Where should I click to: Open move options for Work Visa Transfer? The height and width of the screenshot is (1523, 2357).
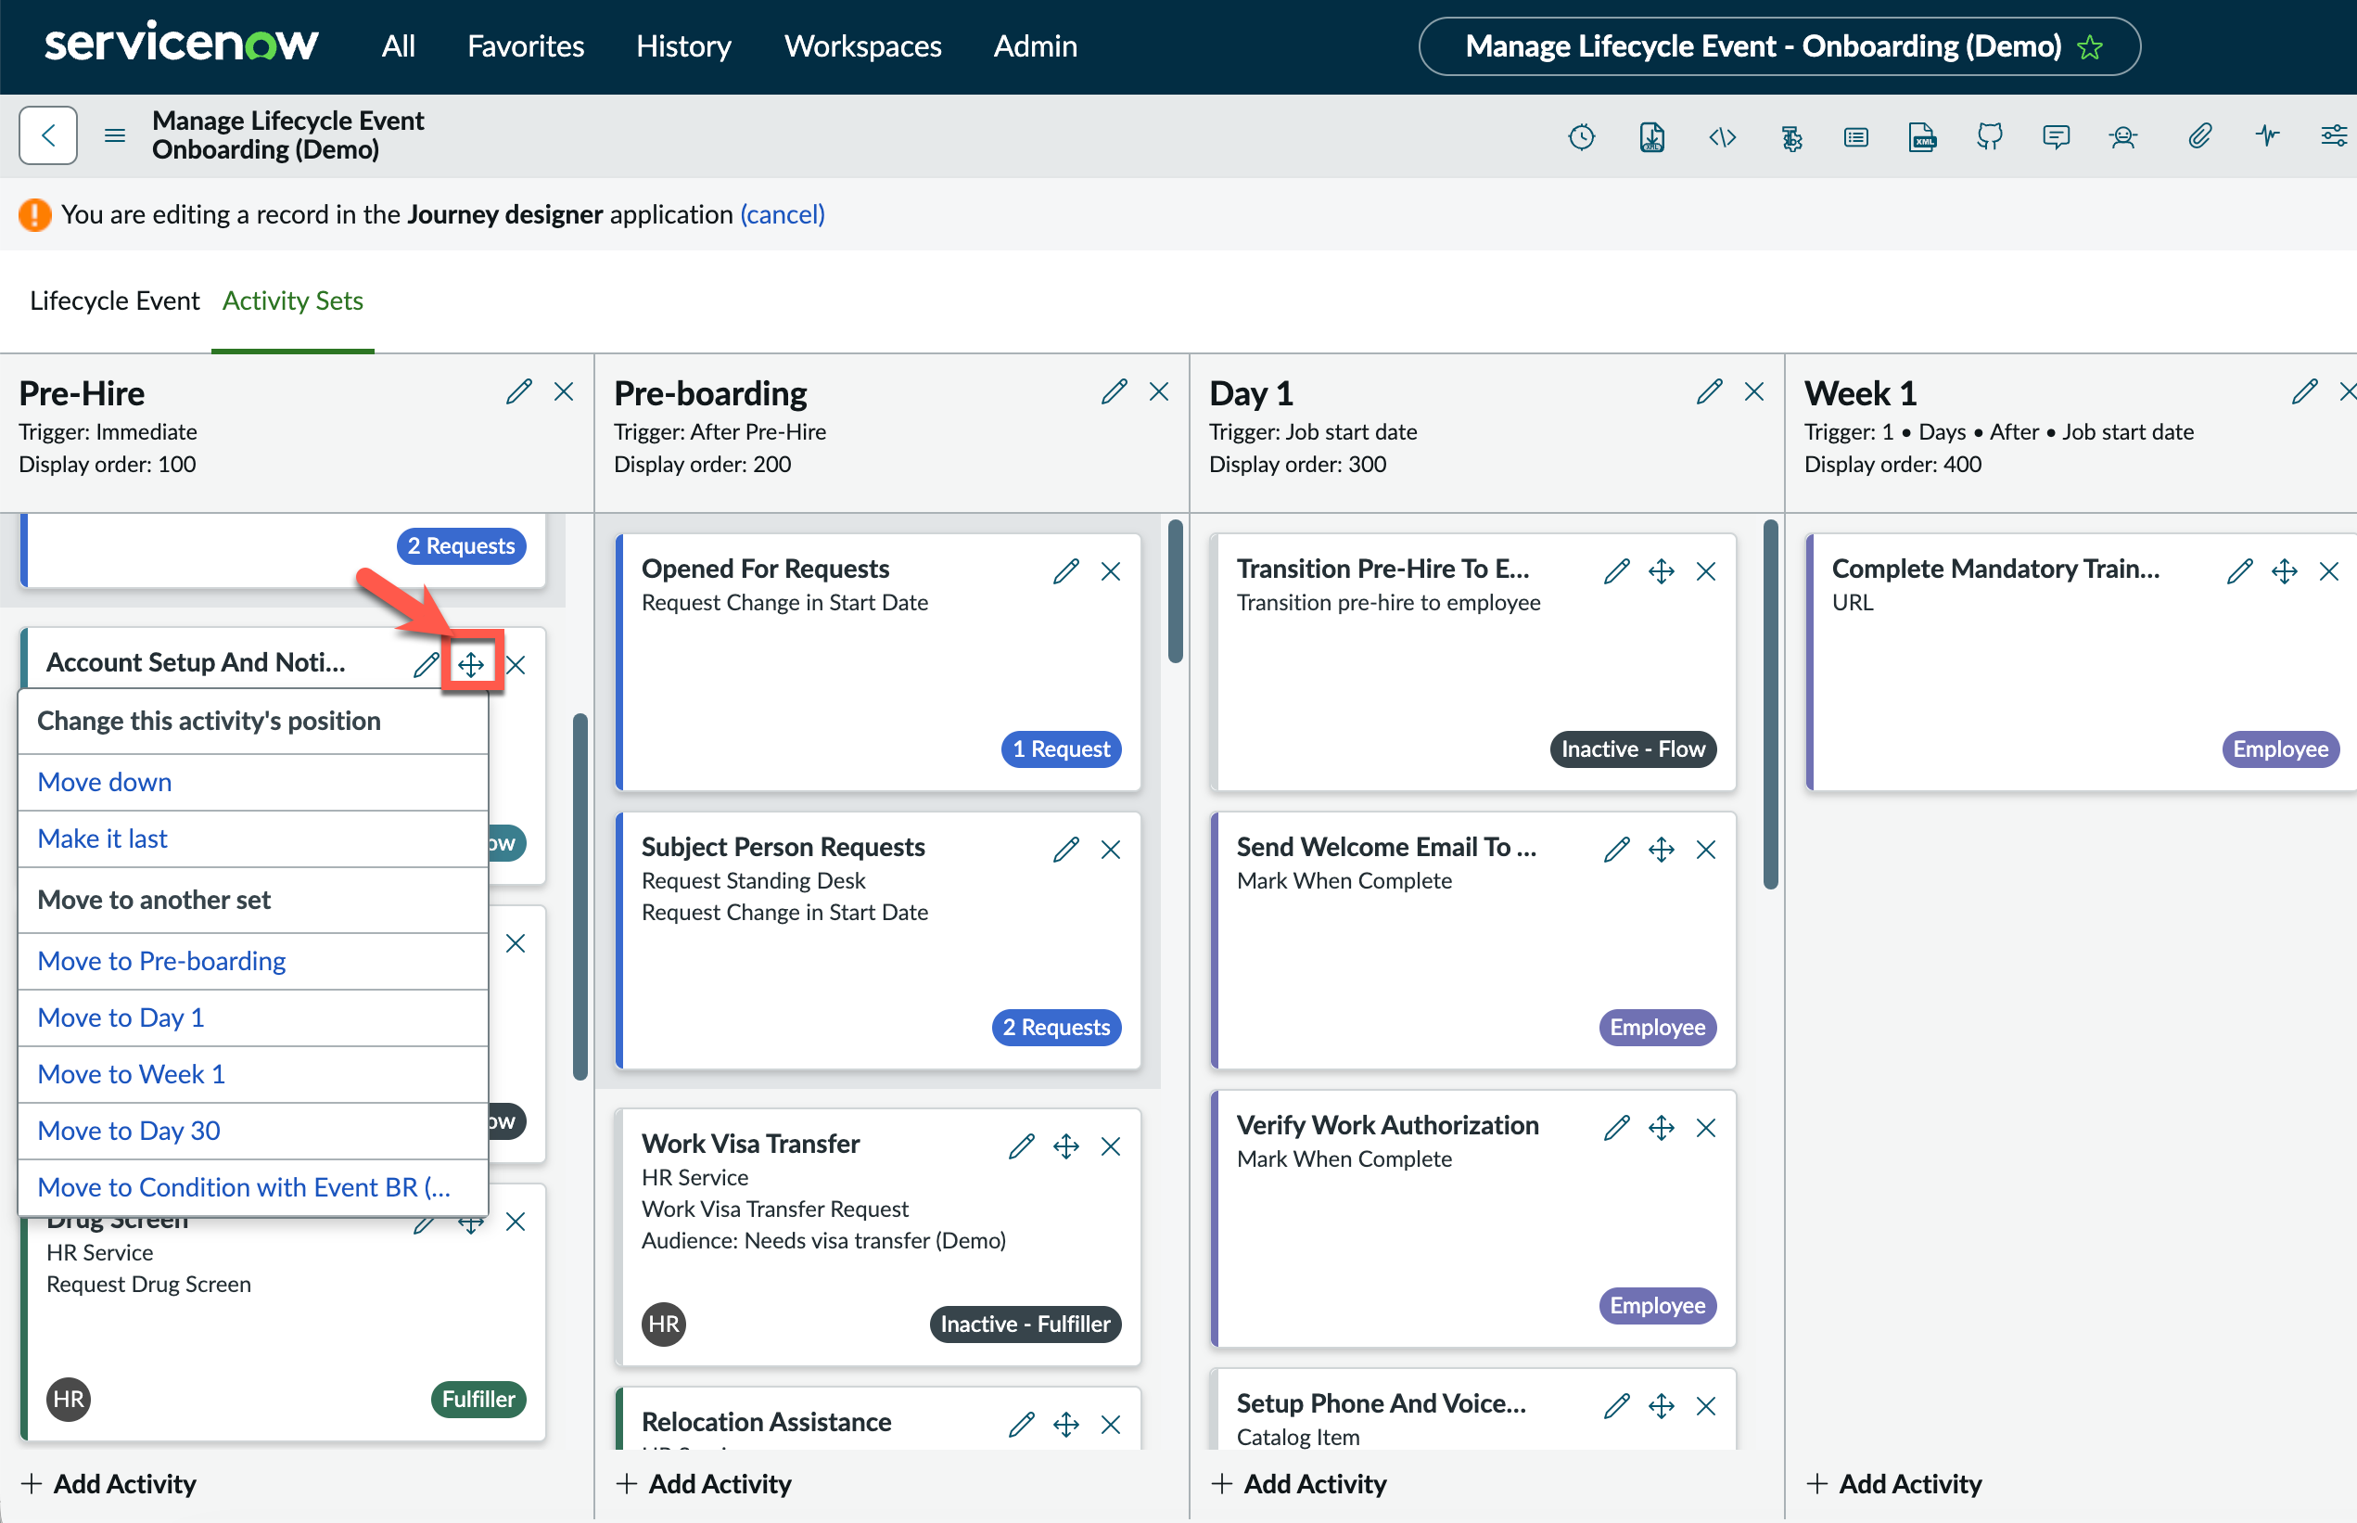1065,1146
